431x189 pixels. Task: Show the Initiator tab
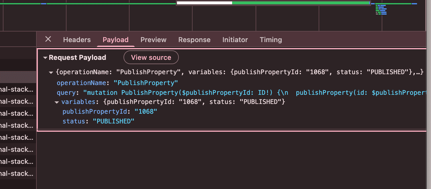pos(235,40)
